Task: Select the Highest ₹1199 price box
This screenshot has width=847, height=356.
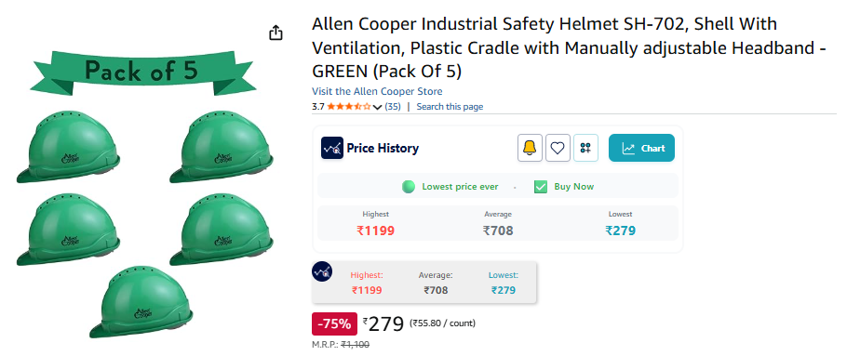Action: 375,223
